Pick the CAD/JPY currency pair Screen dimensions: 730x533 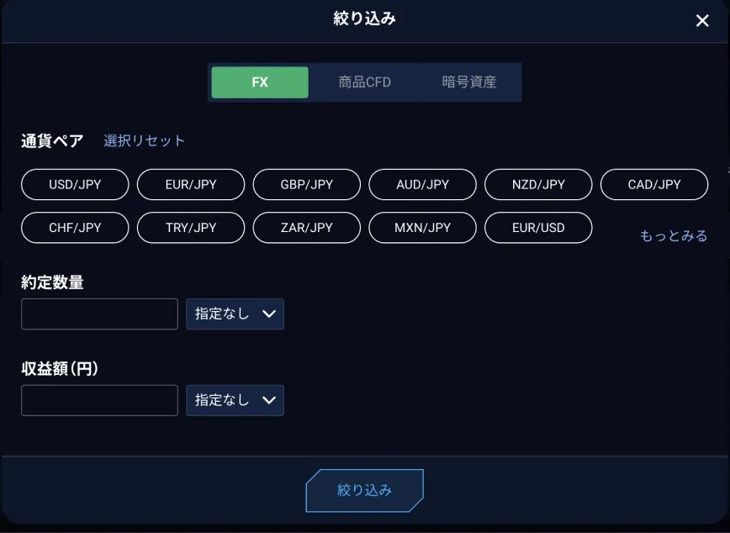point(654,184)
